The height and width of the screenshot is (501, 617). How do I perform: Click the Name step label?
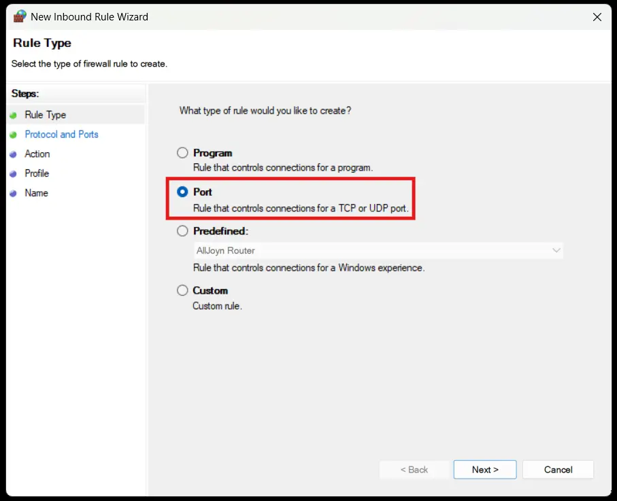tap(37, 193)
